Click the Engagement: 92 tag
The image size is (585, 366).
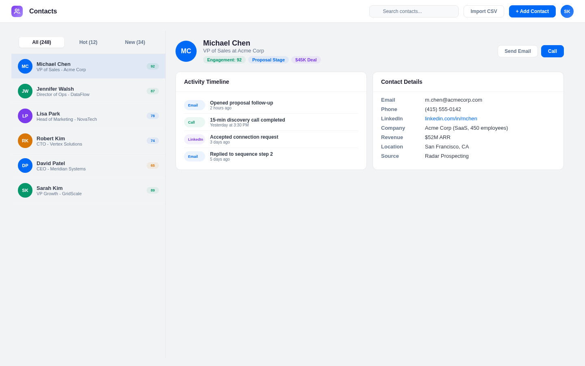[x=224, y=60]
